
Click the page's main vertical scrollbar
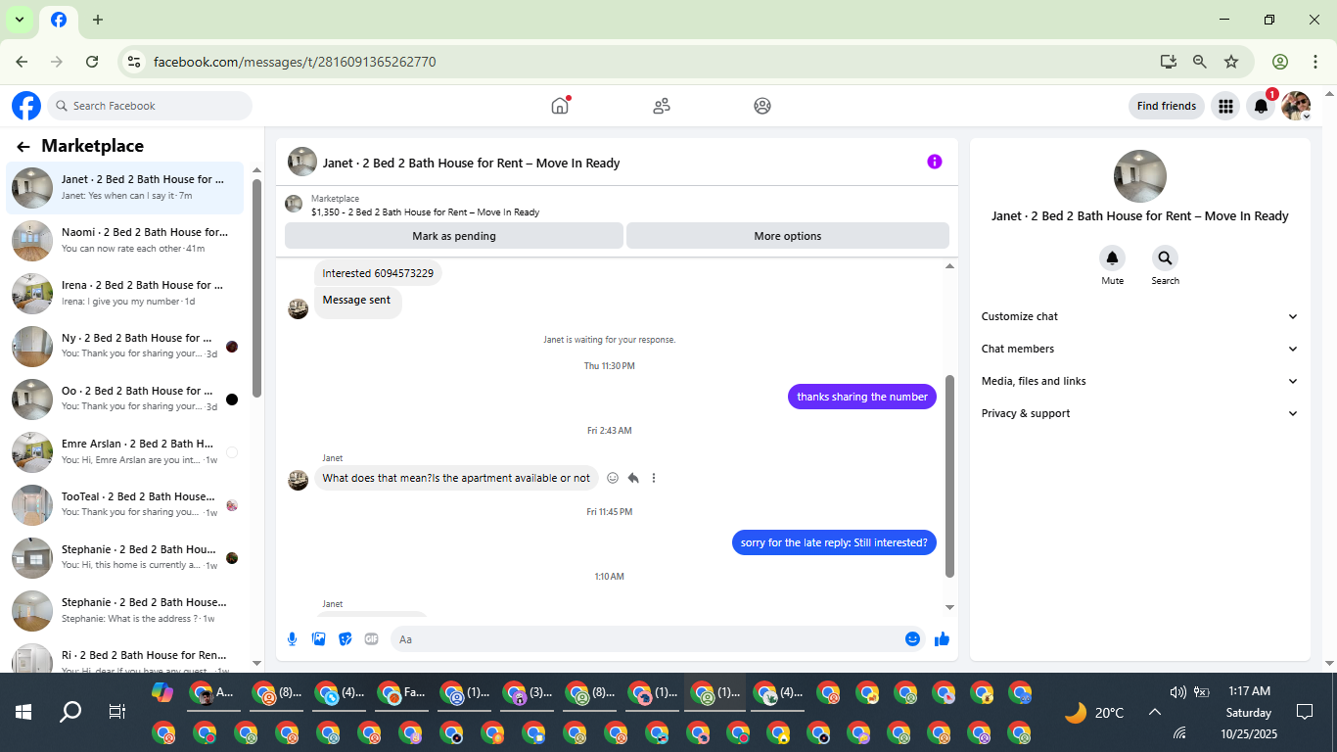point(1328,378)
